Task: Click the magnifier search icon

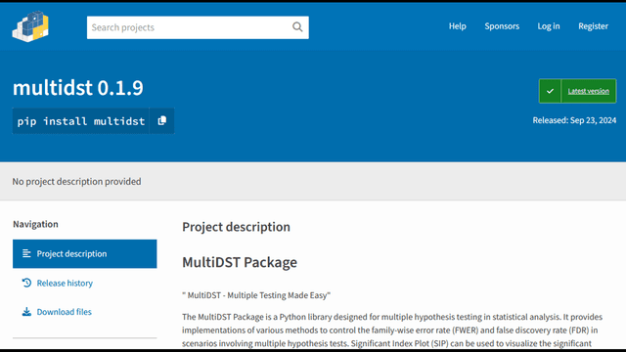Action: coord(297,27)
